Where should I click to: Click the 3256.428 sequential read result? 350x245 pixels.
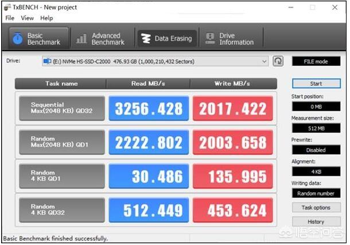(x=149, y=108)
